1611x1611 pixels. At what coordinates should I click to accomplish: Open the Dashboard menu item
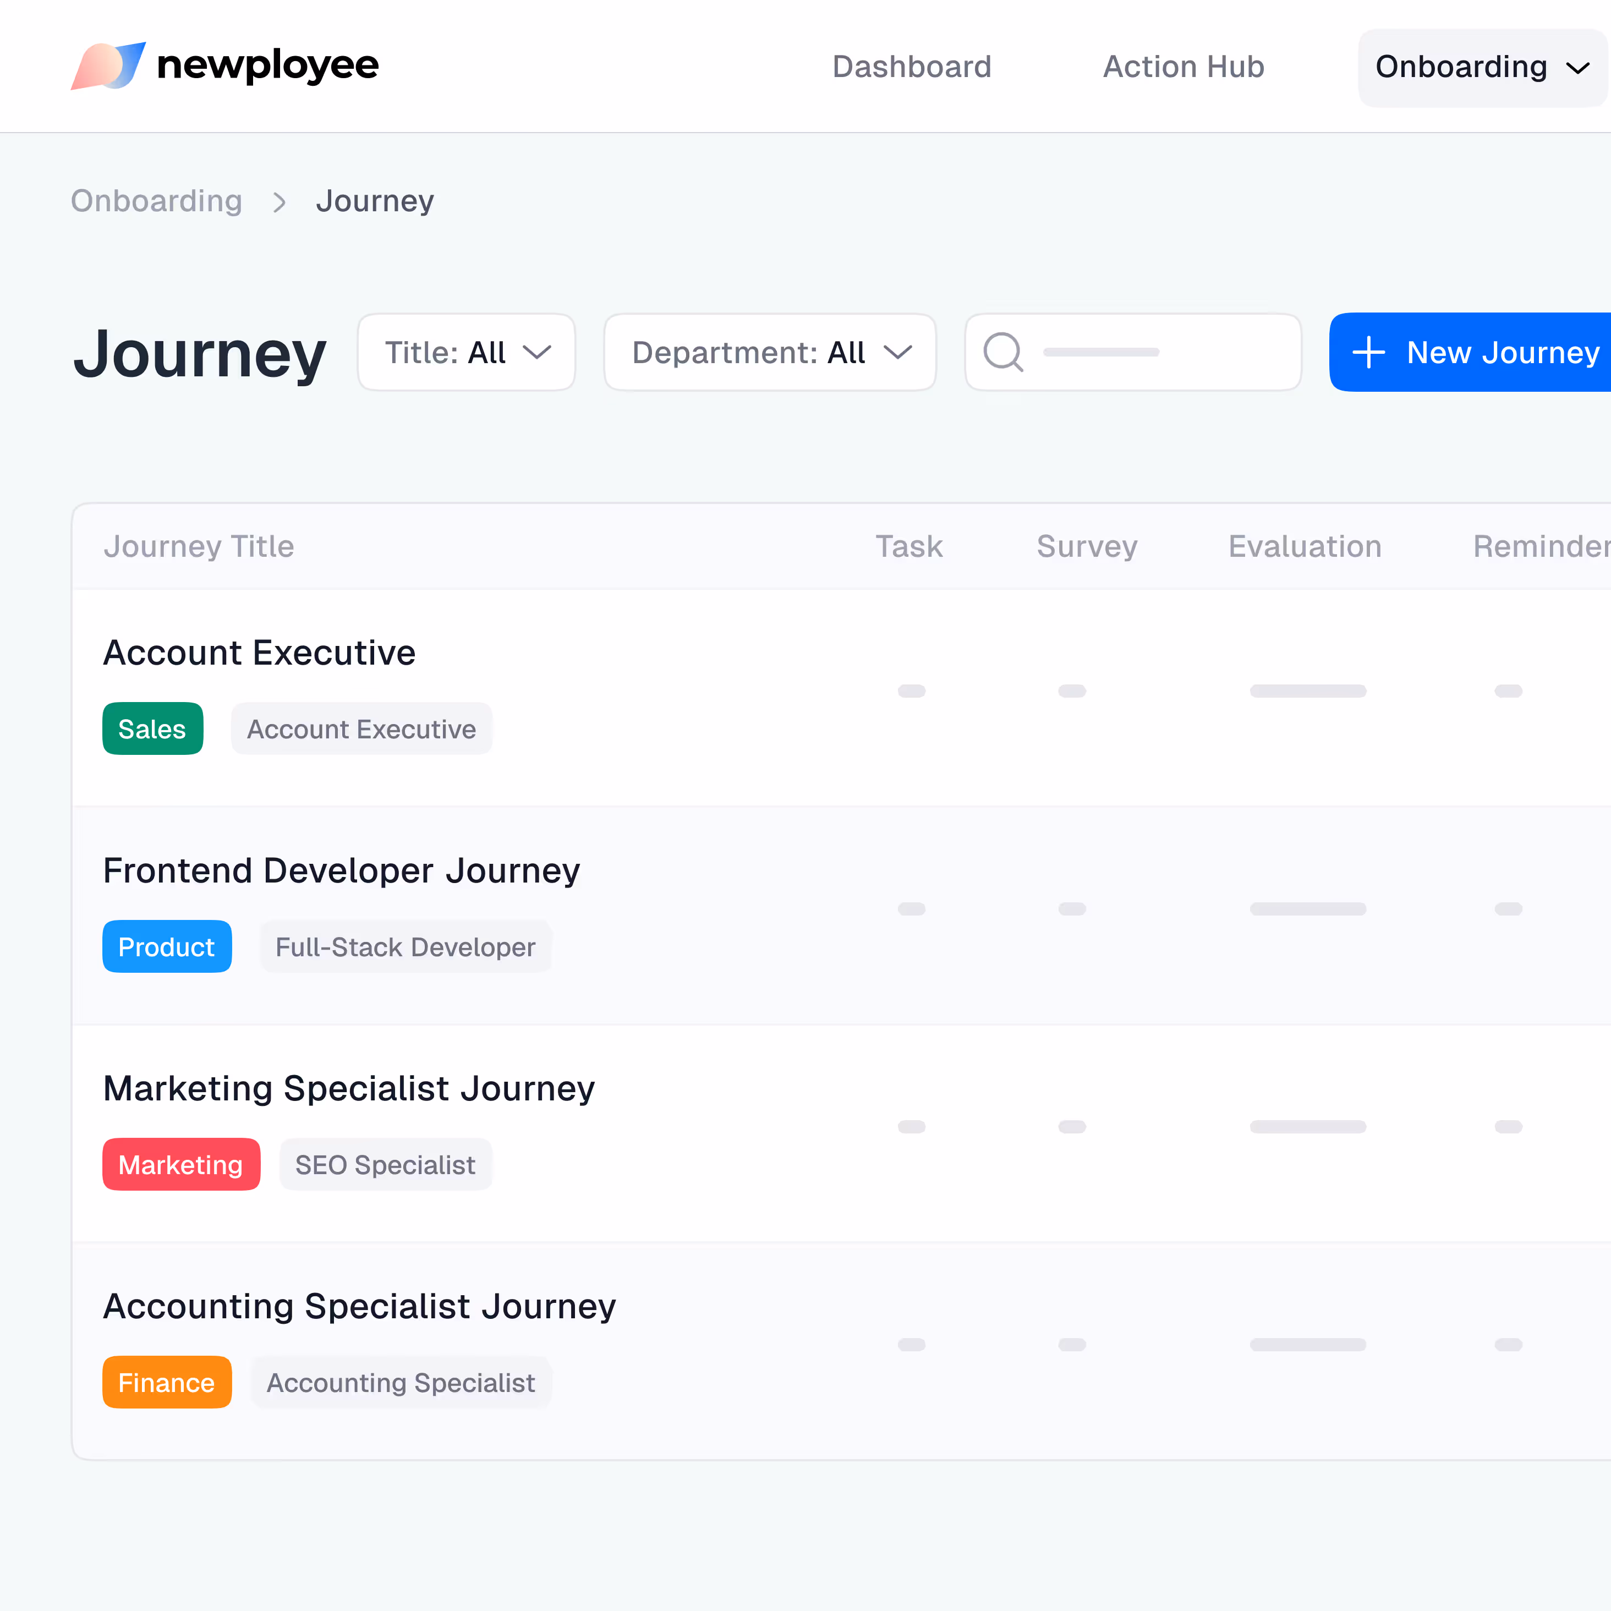(x=912, y=67)
